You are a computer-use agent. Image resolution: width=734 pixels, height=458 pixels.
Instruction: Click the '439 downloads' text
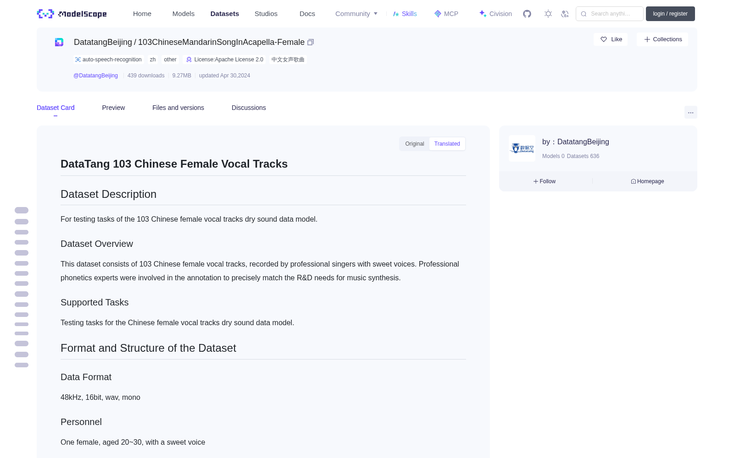pos(146,76)
